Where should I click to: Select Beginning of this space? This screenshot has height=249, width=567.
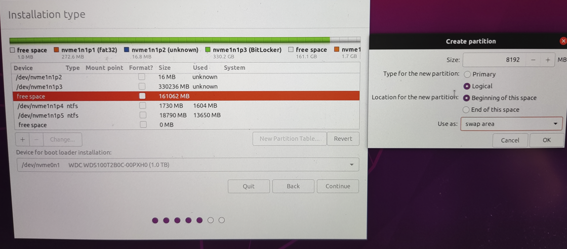point(466,98)
